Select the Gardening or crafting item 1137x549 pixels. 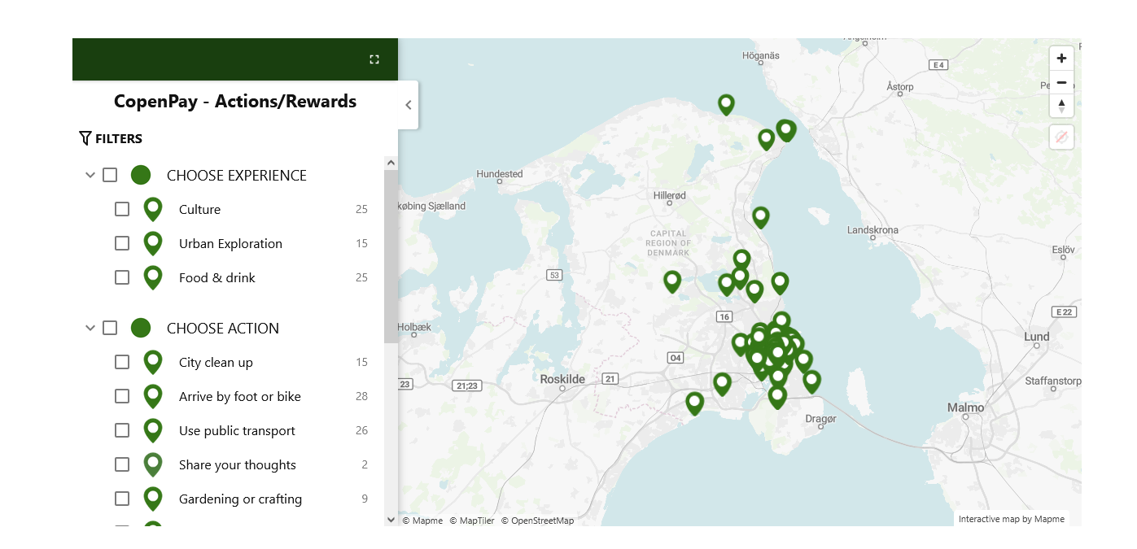(240, 499)
